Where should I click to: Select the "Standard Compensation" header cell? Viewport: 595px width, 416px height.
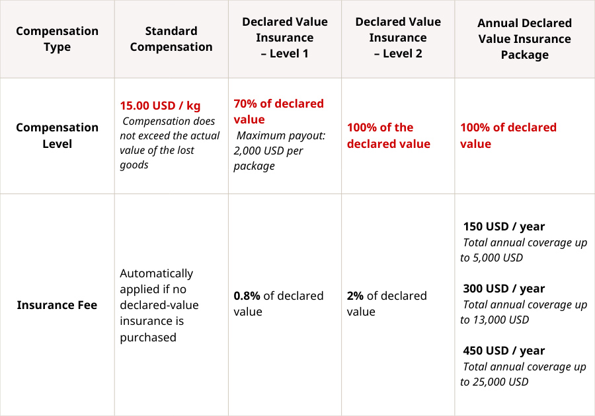point(171,39)
